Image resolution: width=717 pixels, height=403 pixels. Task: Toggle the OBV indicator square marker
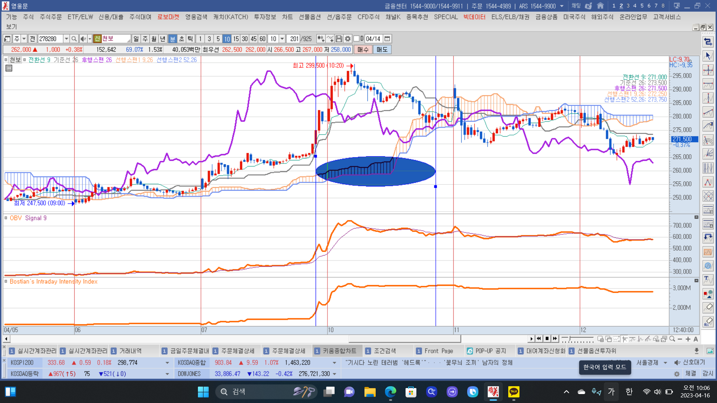pos(6,218)
